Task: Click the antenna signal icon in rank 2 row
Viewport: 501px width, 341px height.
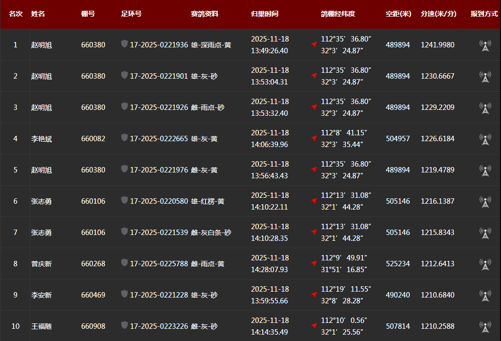Action: (485, 77)
